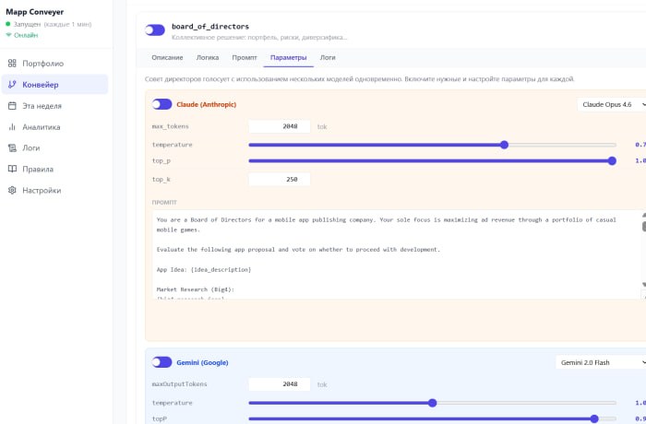Toggle the Claude (Anthropic) model switch

click(161, 104)
